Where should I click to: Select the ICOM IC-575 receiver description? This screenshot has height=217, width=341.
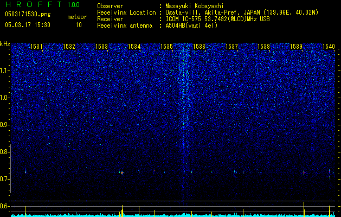coord(217,19)
